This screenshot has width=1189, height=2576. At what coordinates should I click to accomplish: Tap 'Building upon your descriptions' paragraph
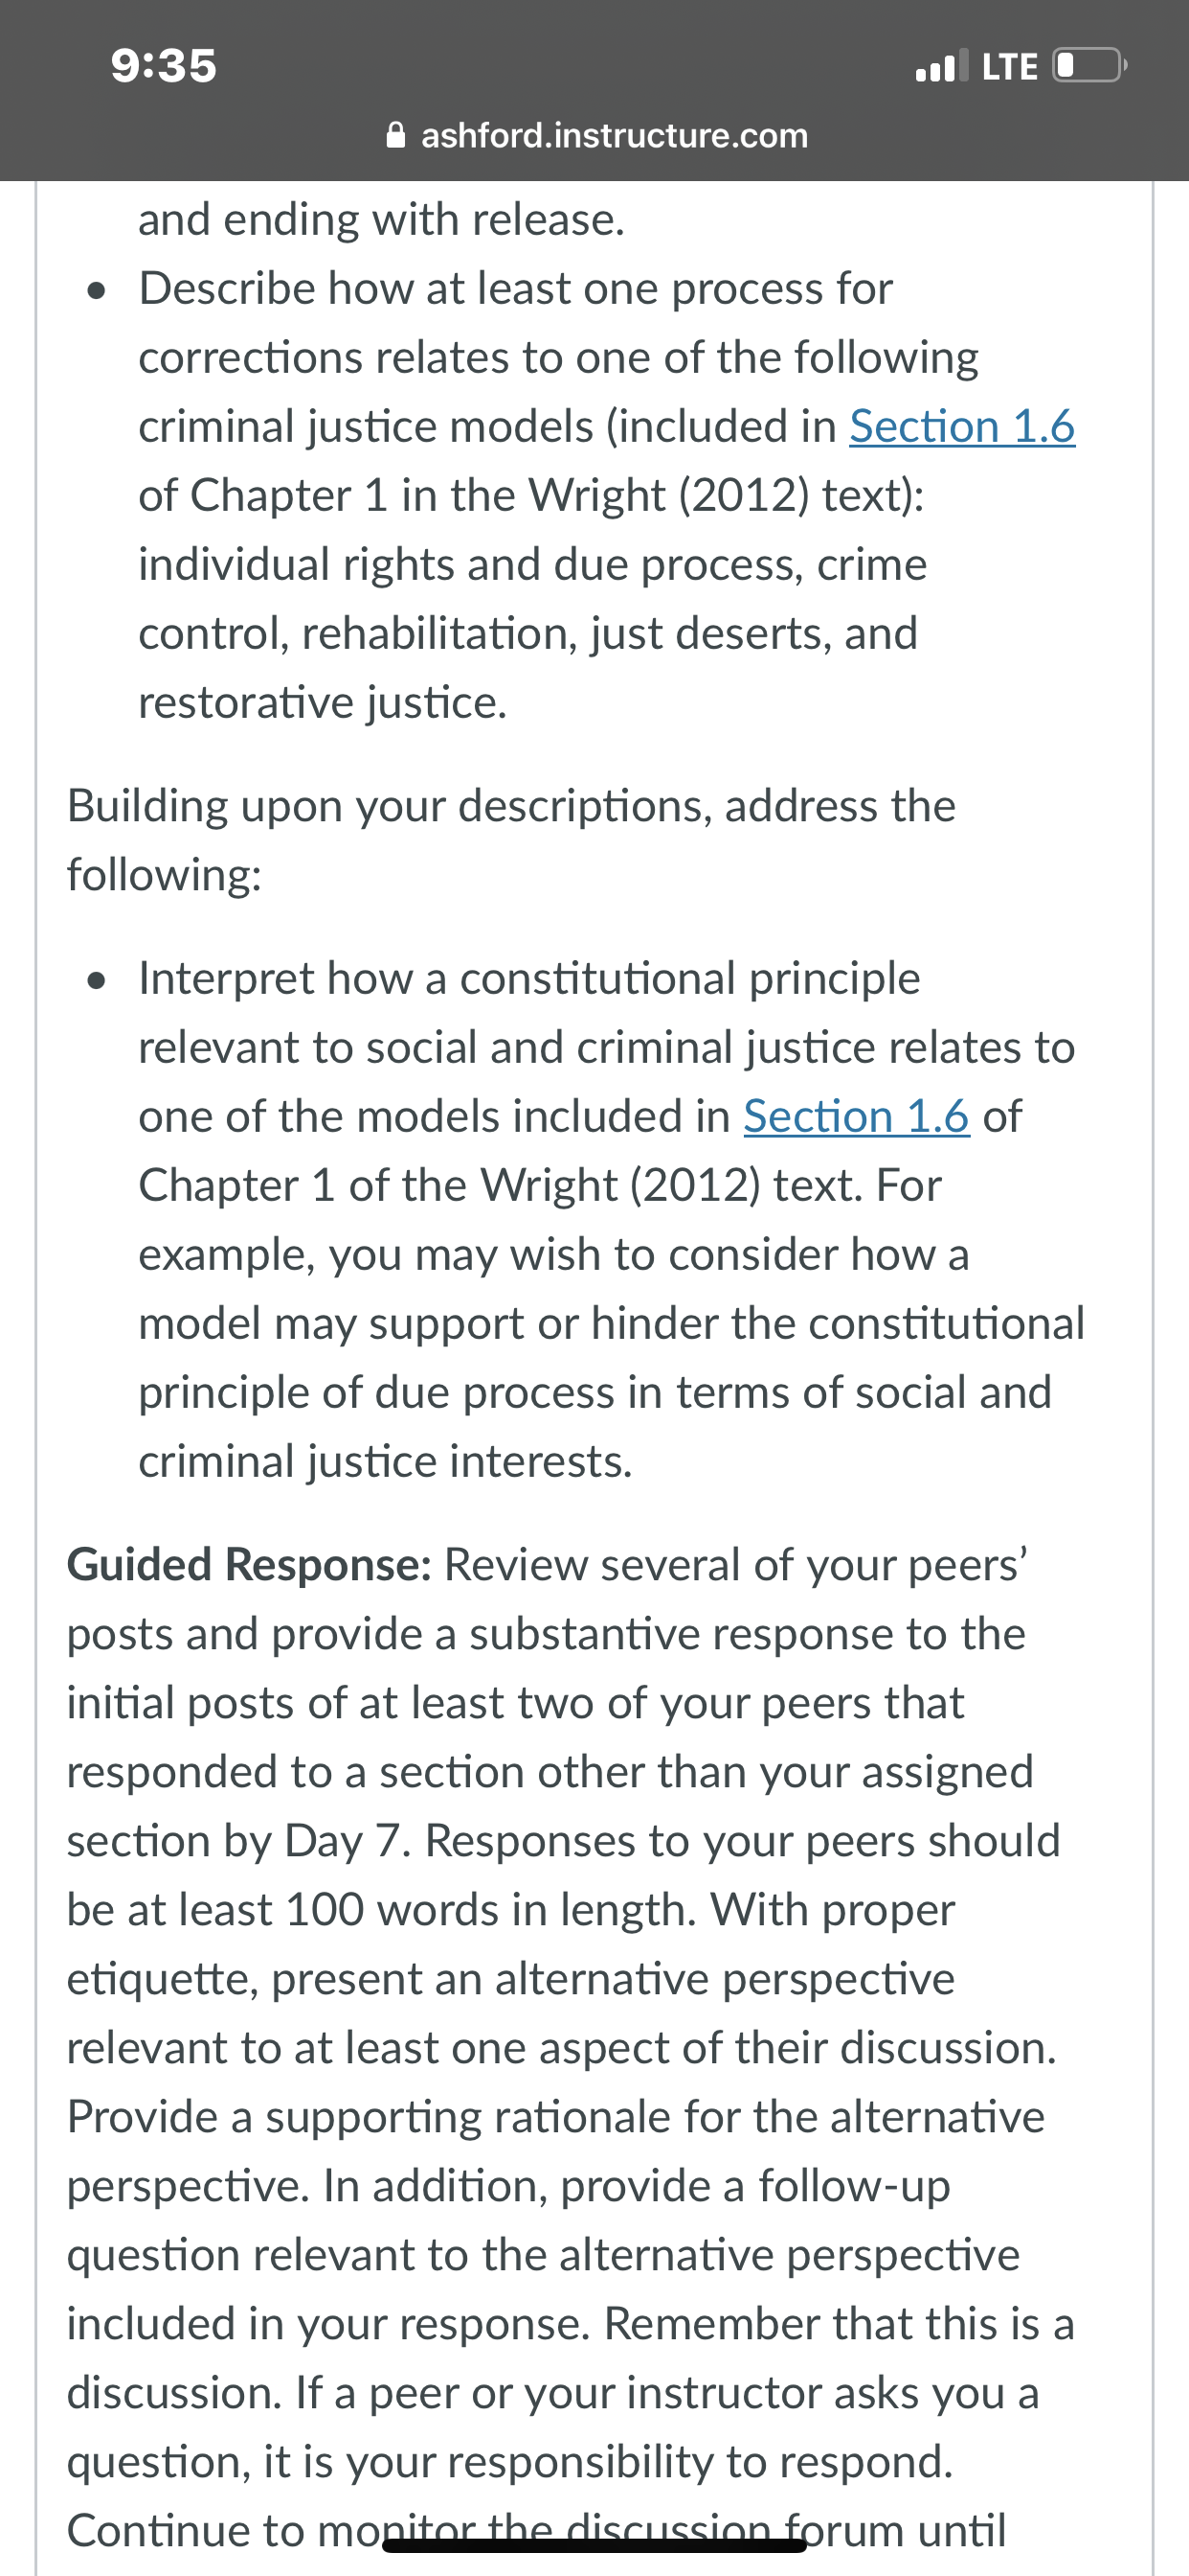point(510,840)
